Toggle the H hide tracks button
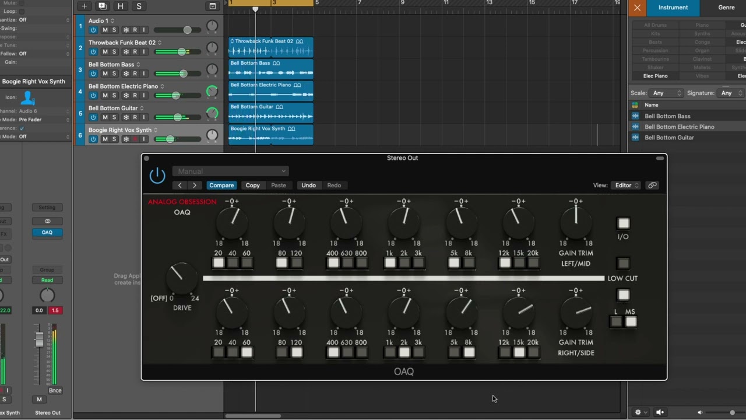 121,6
